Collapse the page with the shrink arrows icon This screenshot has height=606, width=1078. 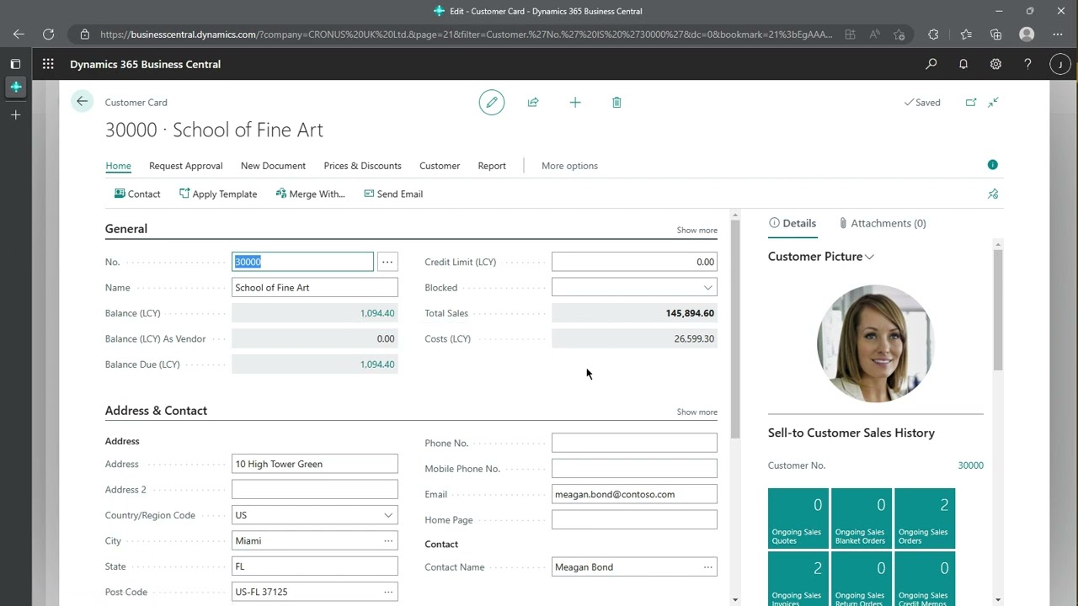click(994, 103)
